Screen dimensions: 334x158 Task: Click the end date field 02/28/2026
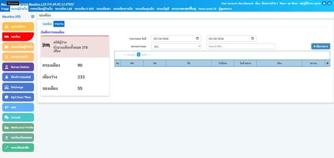click(232, 38)
